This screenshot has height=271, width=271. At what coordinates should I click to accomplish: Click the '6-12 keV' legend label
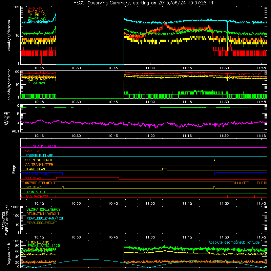tap(36, 12)
